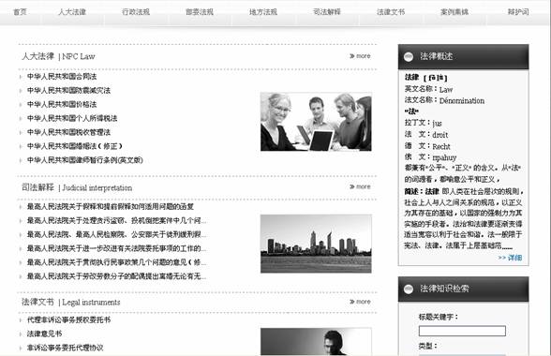Open the 人大法律 navigation menu item
The height and width of the screenshot is (356, 551).
pyautogui.click(x=72, y=12)
